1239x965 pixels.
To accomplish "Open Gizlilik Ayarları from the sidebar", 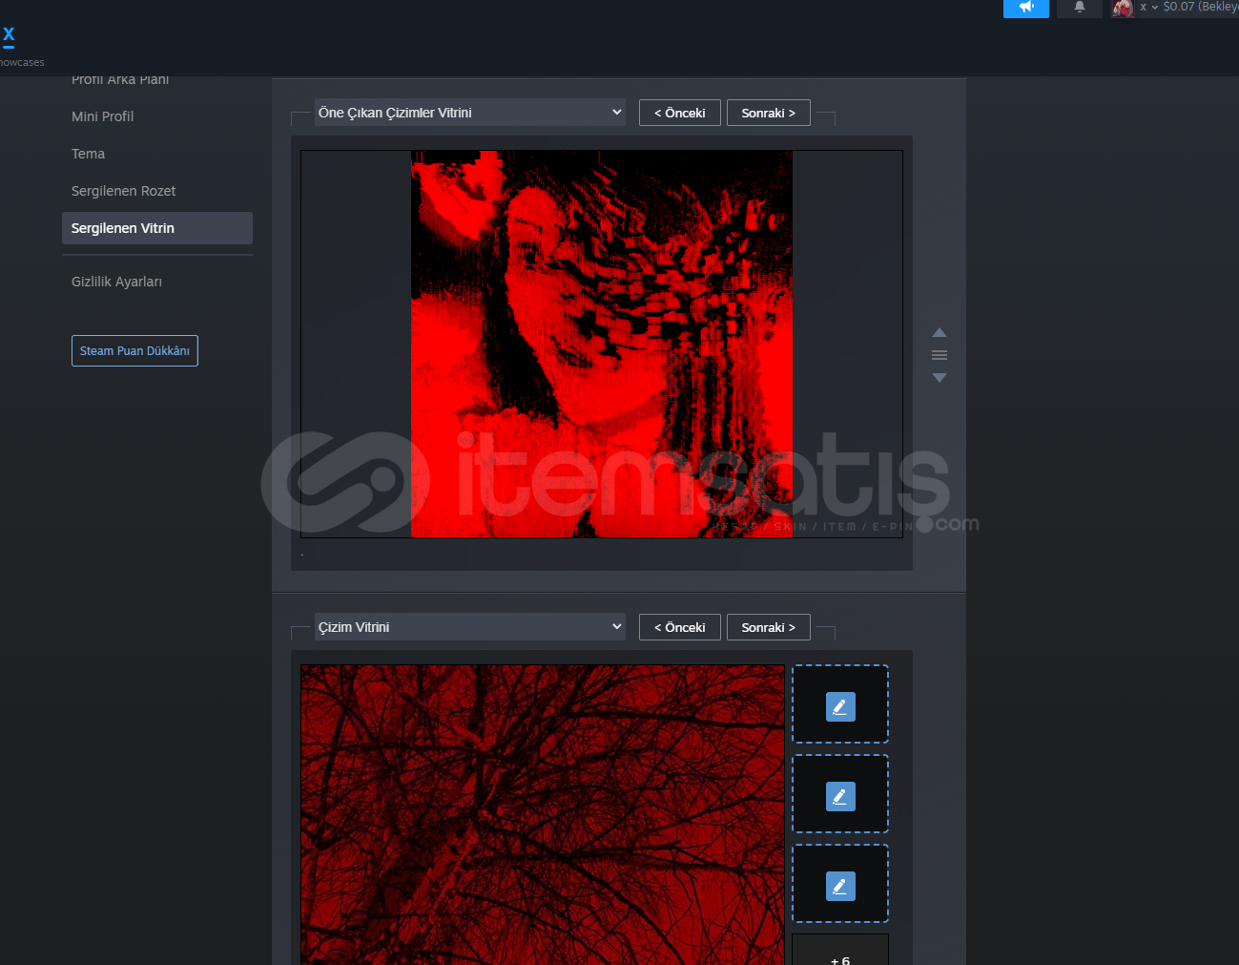I will [x=116, y=282].
